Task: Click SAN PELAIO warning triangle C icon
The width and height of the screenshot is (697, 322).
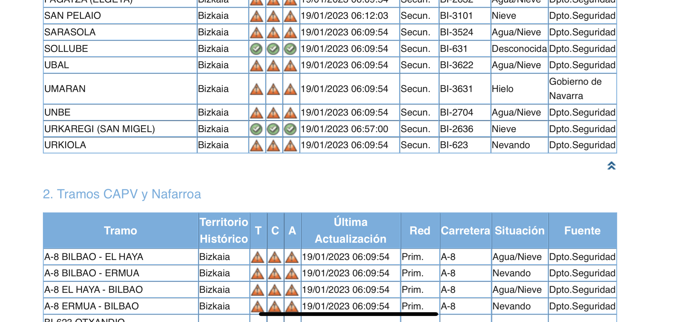Action: 273,16
